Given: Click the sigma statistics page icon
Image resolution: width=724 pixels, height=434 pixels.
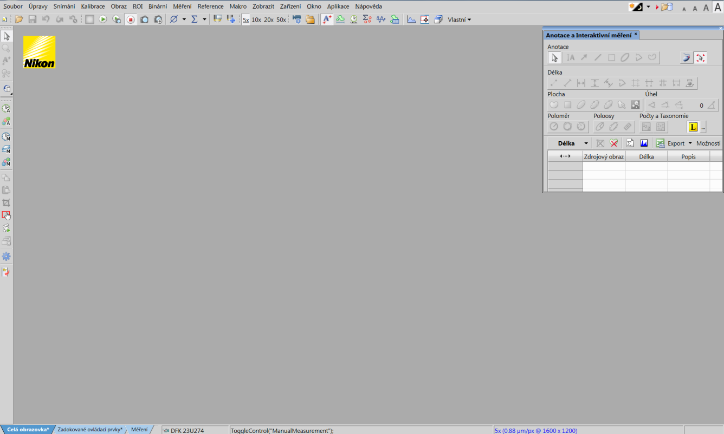Looking at the screenshot, I should tap(630, 143).
